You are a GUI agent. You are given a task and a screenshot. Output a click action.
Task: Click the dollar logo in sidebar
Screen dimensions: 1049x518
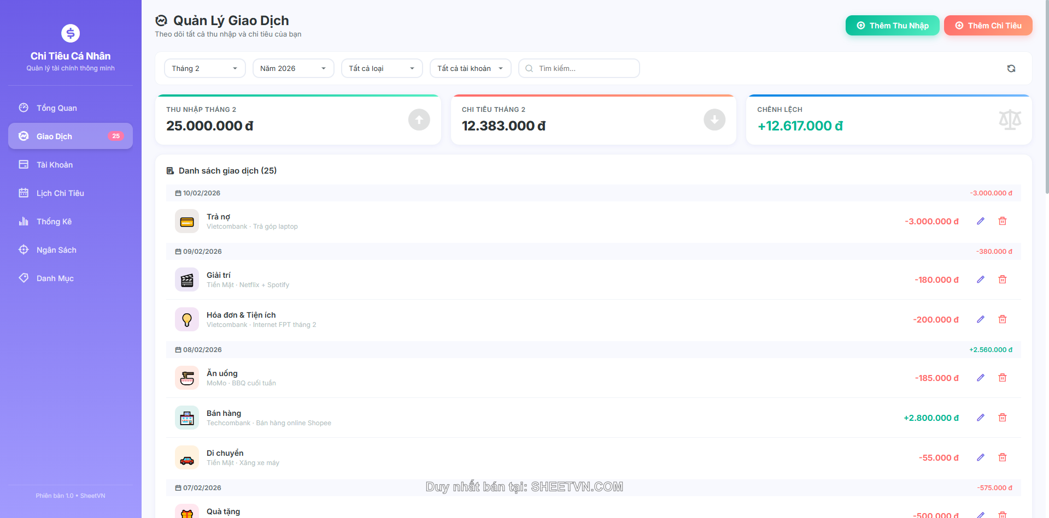click(71, 33)
